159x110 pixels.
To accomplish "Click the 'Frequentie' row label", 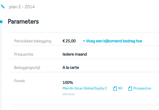I will (x=24, y=54).
